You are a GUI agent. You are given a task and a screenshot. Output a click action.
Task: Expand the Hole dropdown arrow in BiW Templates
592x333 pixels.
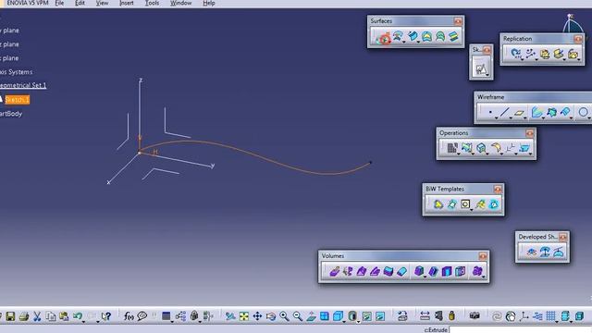472,210
